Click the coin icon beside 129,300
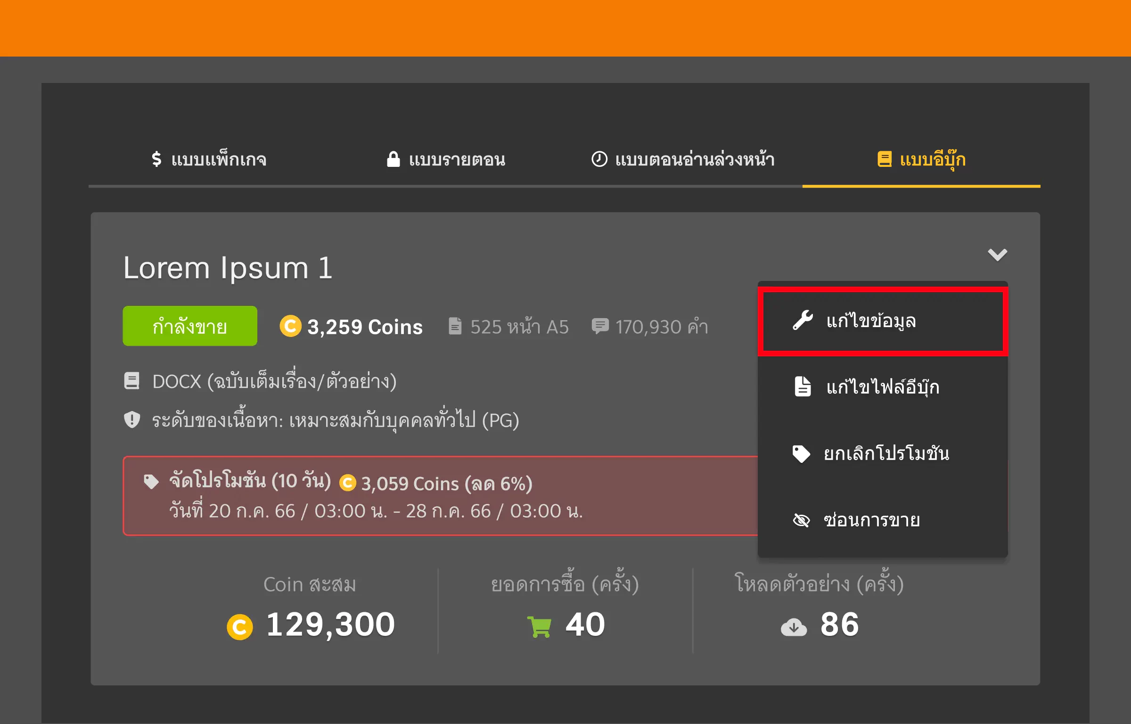 click(240, 627)
